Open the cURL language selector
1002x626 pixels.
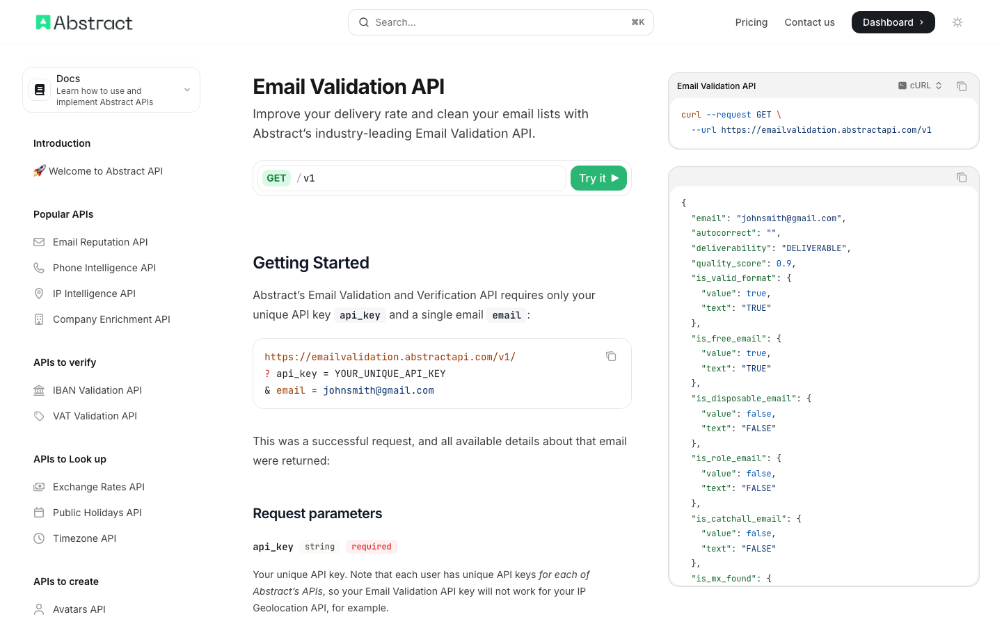tap(920, 86)
